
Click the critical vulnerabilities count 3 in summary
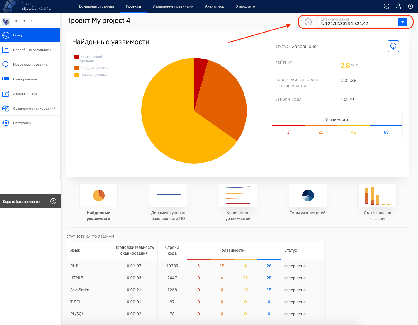coord(288,132)
